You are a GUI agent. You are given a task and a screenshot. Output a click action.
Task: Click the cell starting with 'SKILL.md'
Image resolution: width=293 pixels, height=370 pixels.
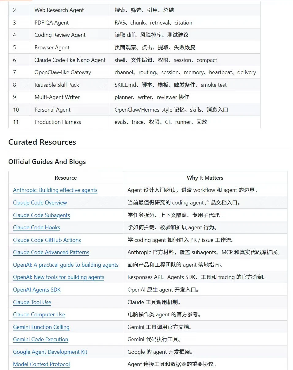pyautogui.click(x=185, y=85)
